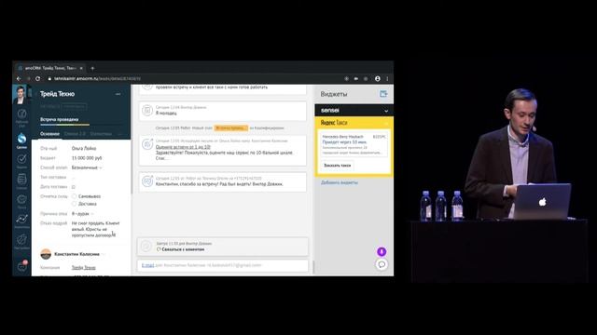Click the Добавить виджеты link
Image resolution: width=597 pixels, height=335 pixels.
[x=340, y=182]
